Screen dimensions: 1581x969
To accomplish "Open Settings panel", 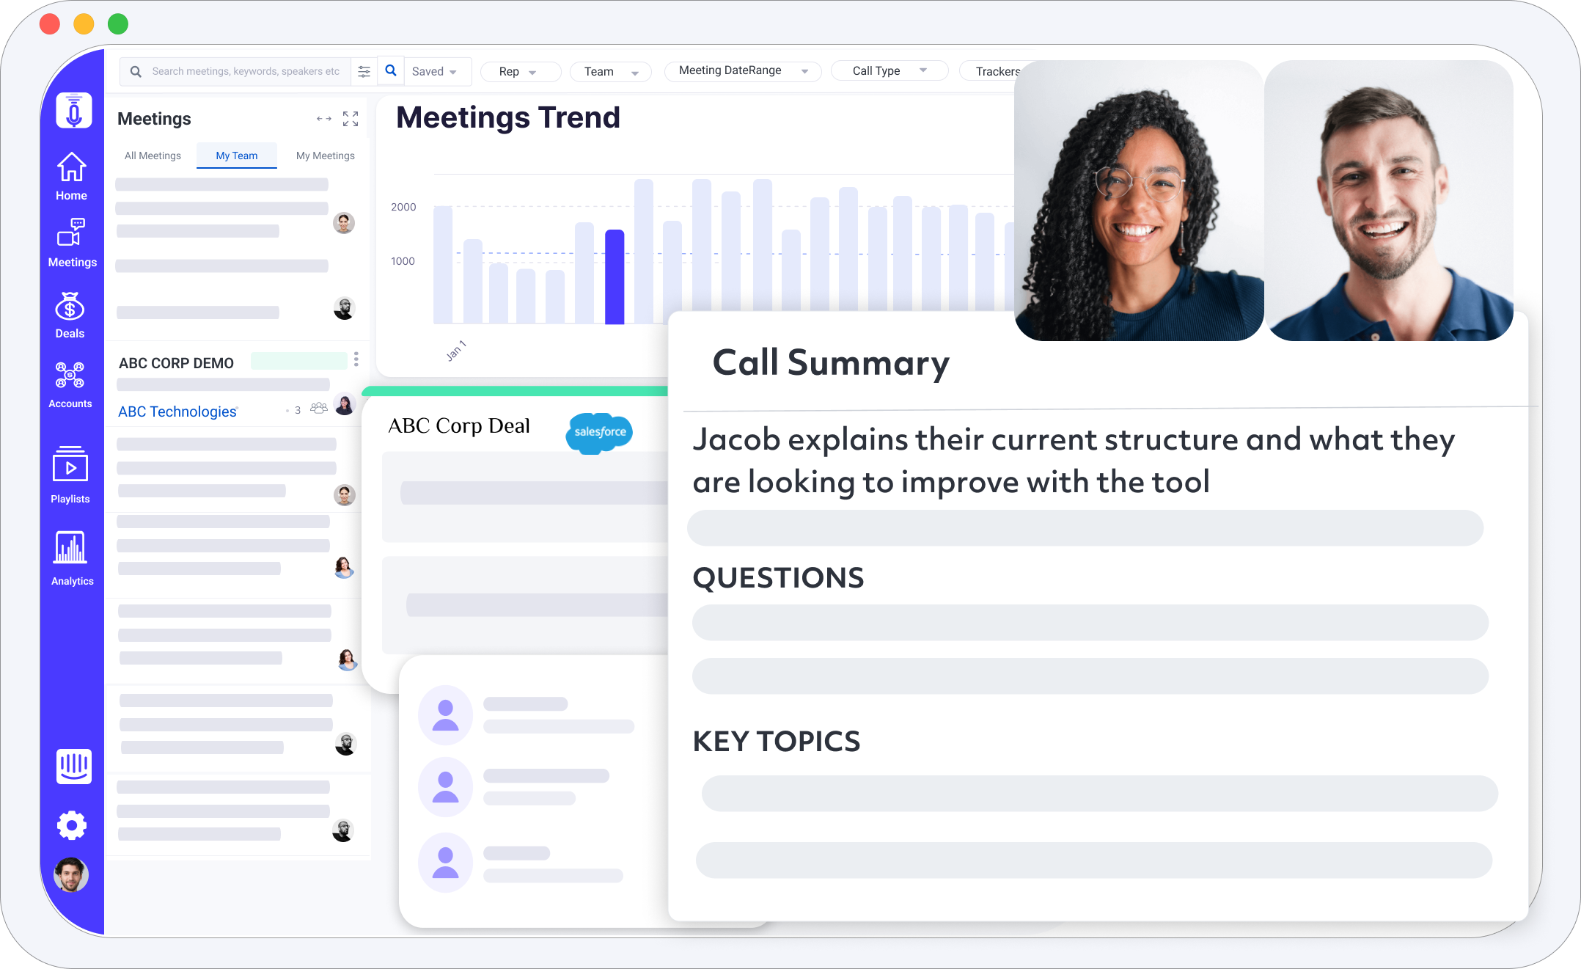I will (71, 823).
